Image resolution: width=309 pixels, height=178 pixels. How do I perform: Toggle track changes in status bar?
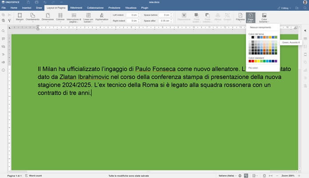(246, 176)
